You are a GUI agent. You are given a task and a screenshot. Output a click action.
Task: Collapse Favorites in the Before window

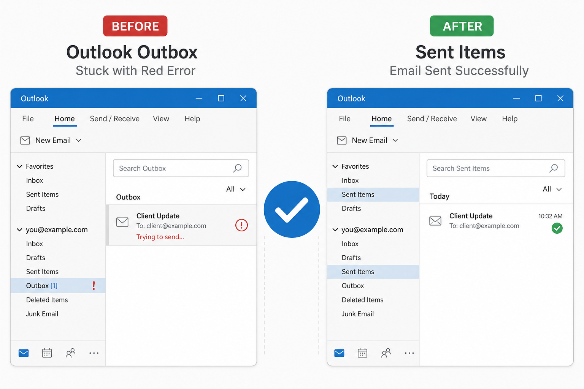point(19,166)
